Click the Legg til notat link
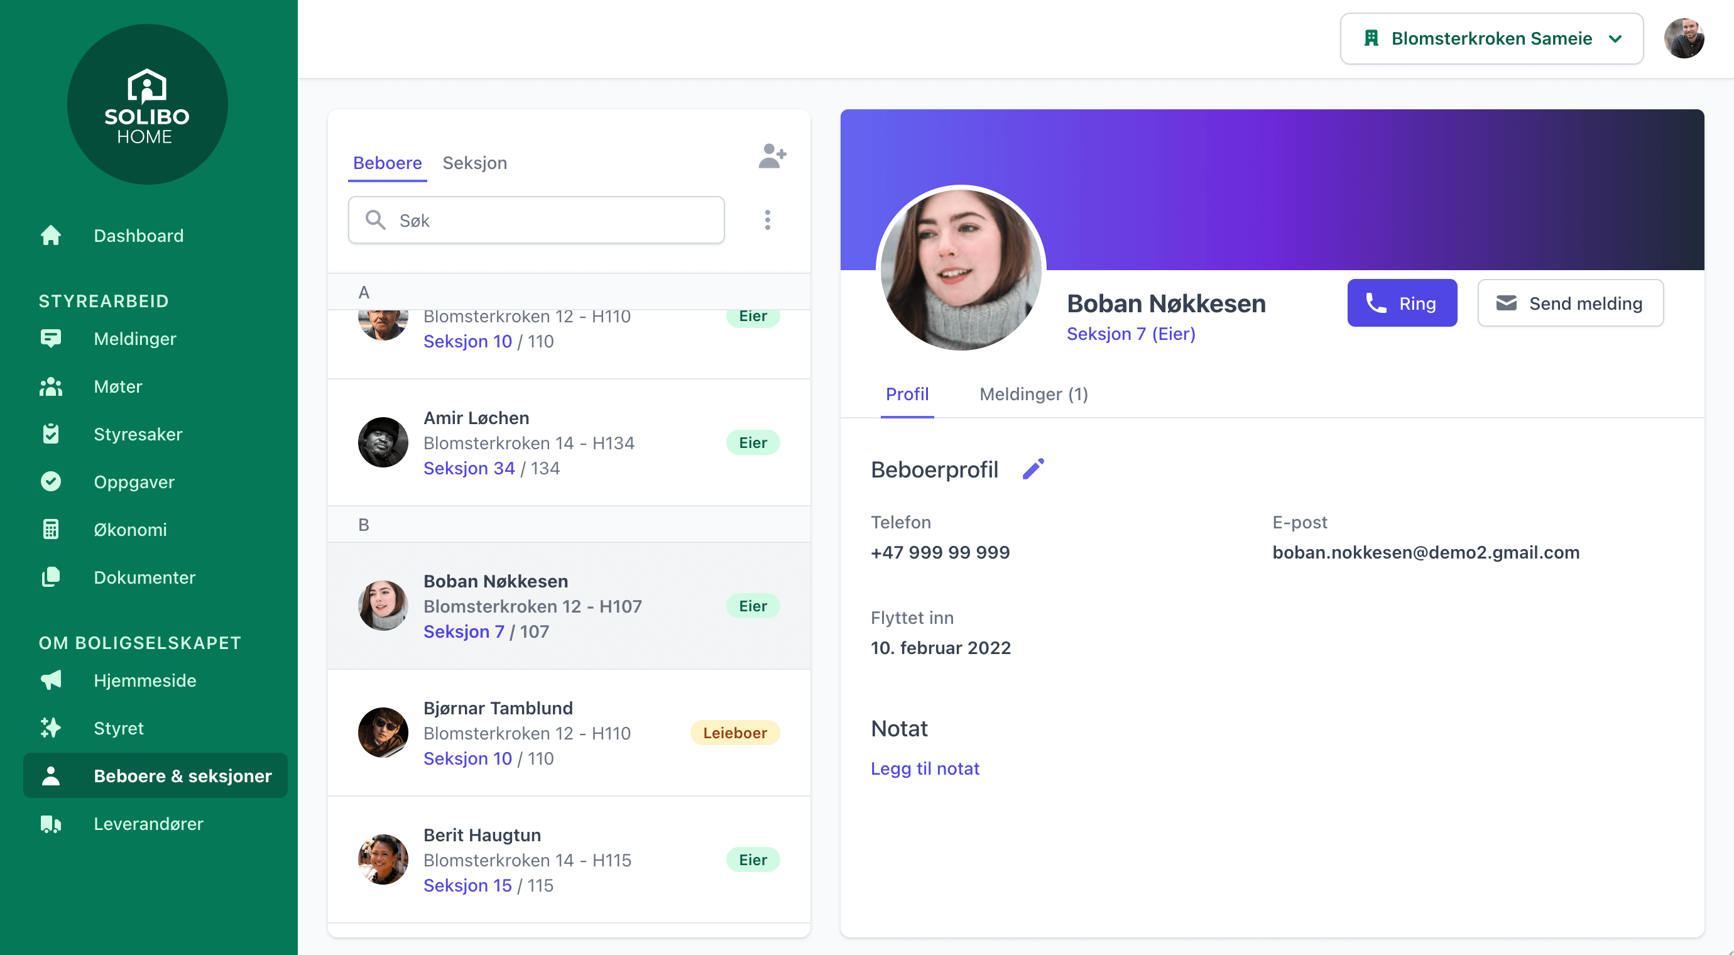Screen dimensions: 1734x955 pos(925,768)
